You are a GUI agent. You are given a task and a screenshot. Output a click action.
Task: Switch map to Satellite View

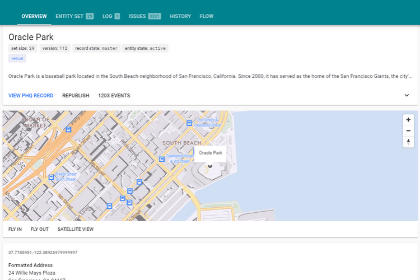click(x=75, y=230)
